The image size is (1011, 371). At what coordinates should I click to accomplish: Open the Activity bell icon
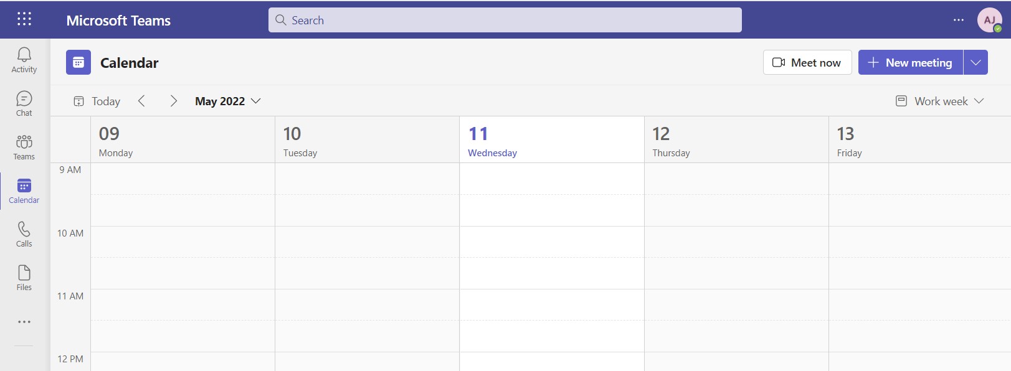pyautogui.click(x=24, y=60)
